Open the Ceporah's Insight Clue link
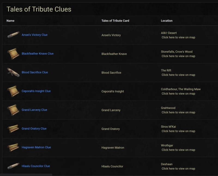The width and height of the screenshot is (218, 176). (36, 91)
